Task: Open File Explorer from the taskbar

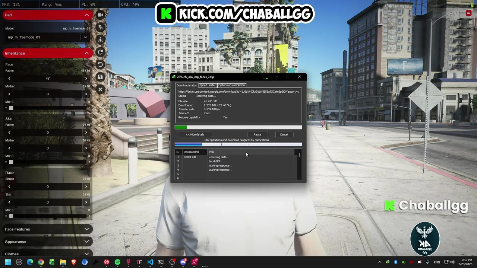Action: [63, 262]
